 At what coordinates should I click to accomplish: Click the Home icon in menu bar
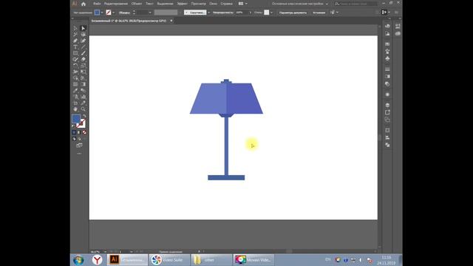click(84, 4)
